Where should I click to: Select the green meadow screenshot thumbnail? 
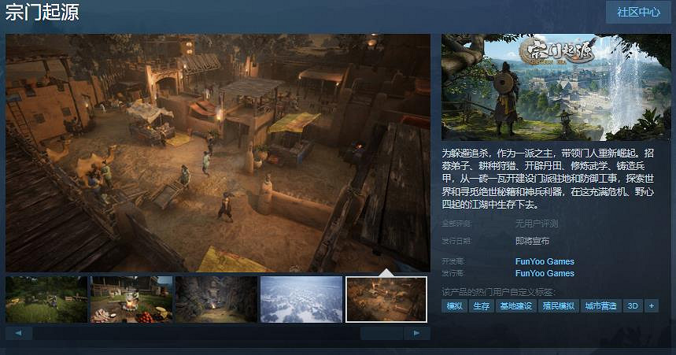46,300
